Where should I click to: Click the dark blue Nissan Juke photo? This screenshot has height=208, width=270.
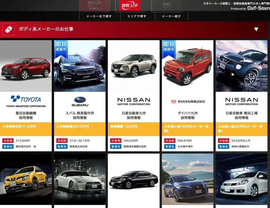(242, 66)
